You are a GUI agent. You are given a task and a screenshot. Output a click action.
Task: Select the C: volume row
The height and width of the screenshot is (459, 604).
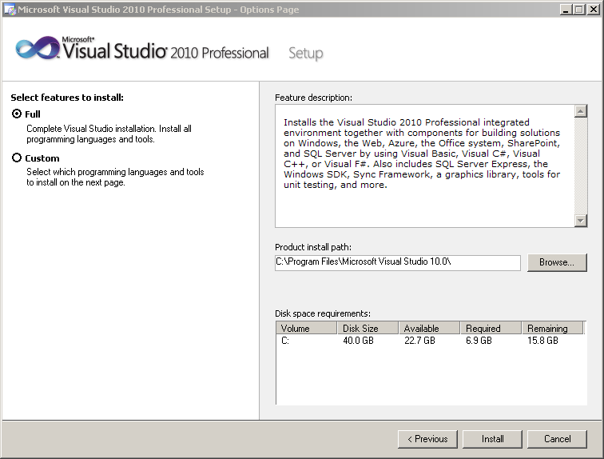point(431,341)
